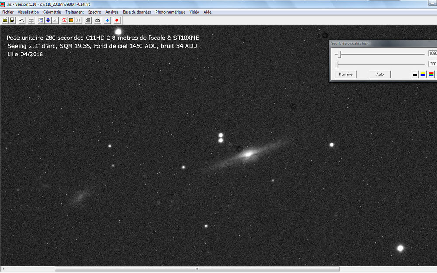Image resolution: width=437 pixels, height=273 pixels.
Task: Save the image with the floppy disk icon
Action: (x=12, y=20)
